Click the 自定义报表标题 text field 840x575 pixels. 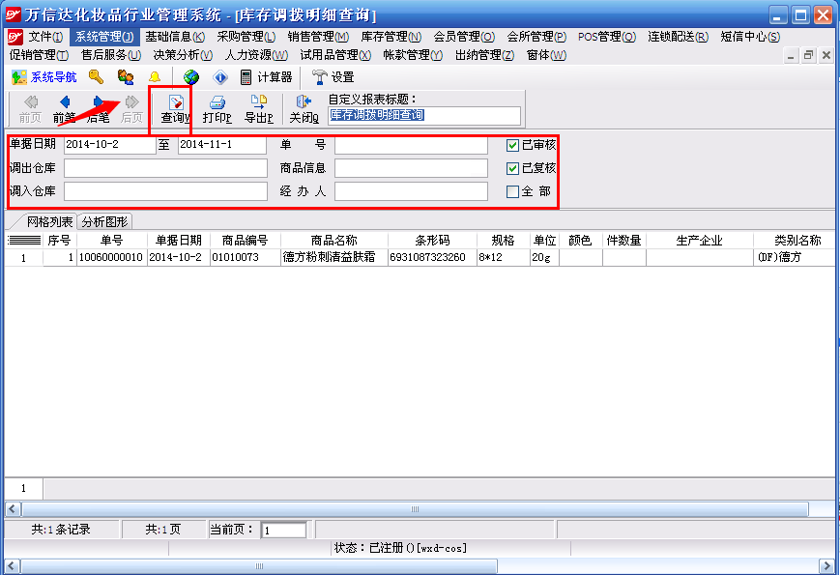click(x=424, y=116)
